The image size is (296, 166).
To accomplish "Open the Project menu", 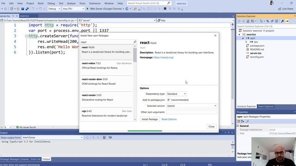I will click(x=30, y=3).
